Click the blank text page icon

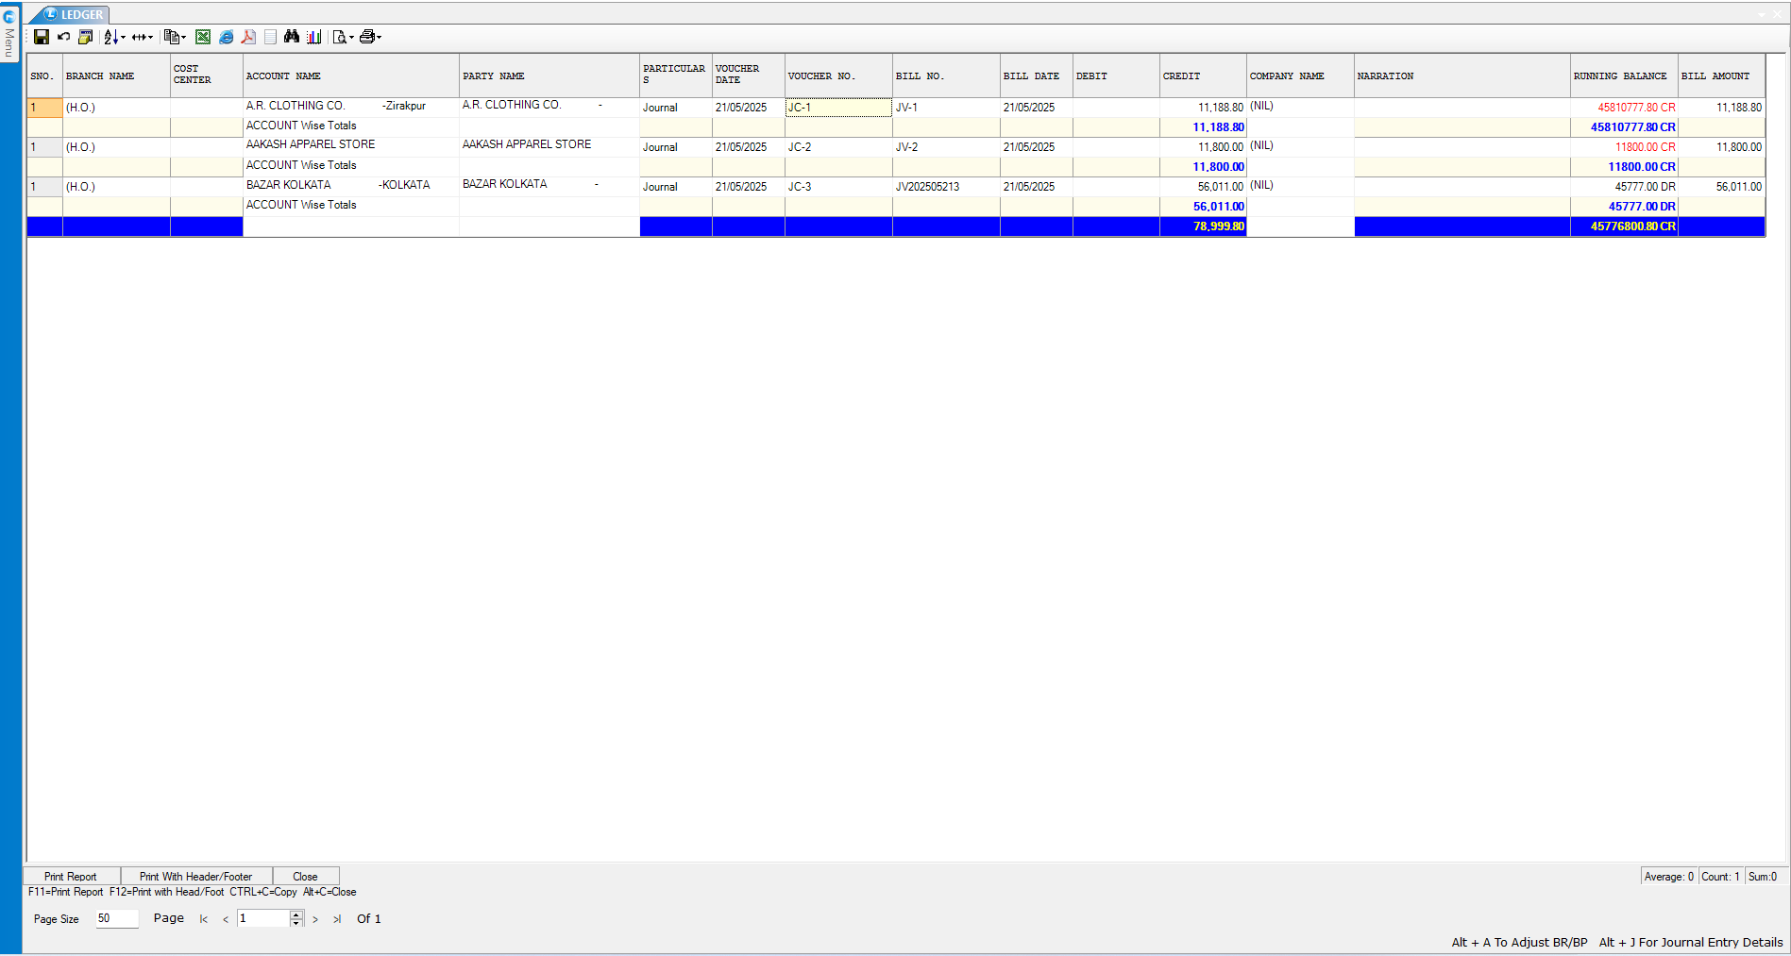click(270, 37)
